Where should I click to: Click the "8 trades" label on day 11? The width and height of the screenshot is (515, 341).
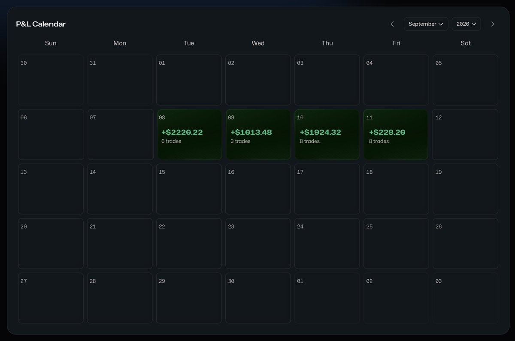[379, 141]
